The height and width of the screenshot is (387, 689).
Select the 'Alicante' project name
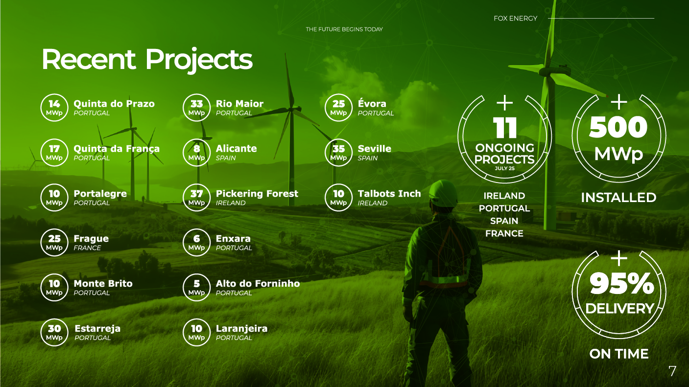point(236,149)
